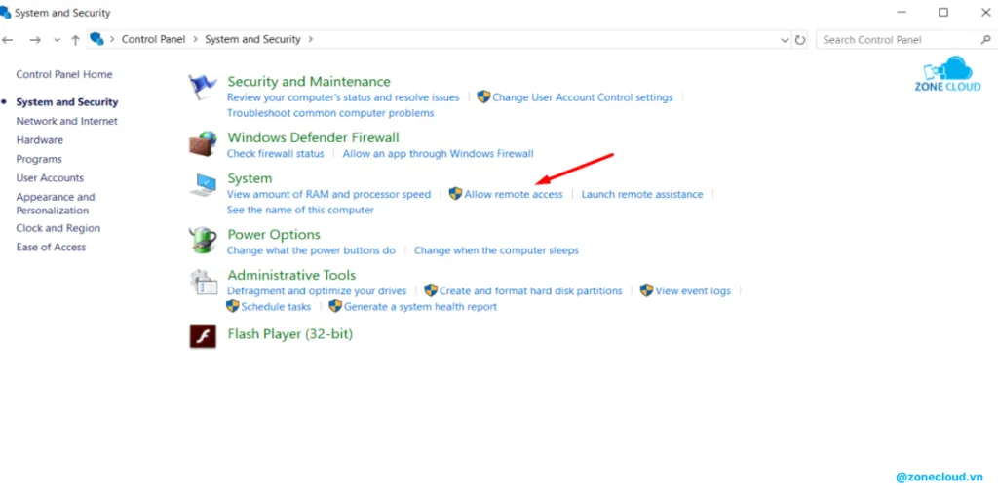Expand the chevron after Control Panel breadcrumb

[x=196, y=40]
